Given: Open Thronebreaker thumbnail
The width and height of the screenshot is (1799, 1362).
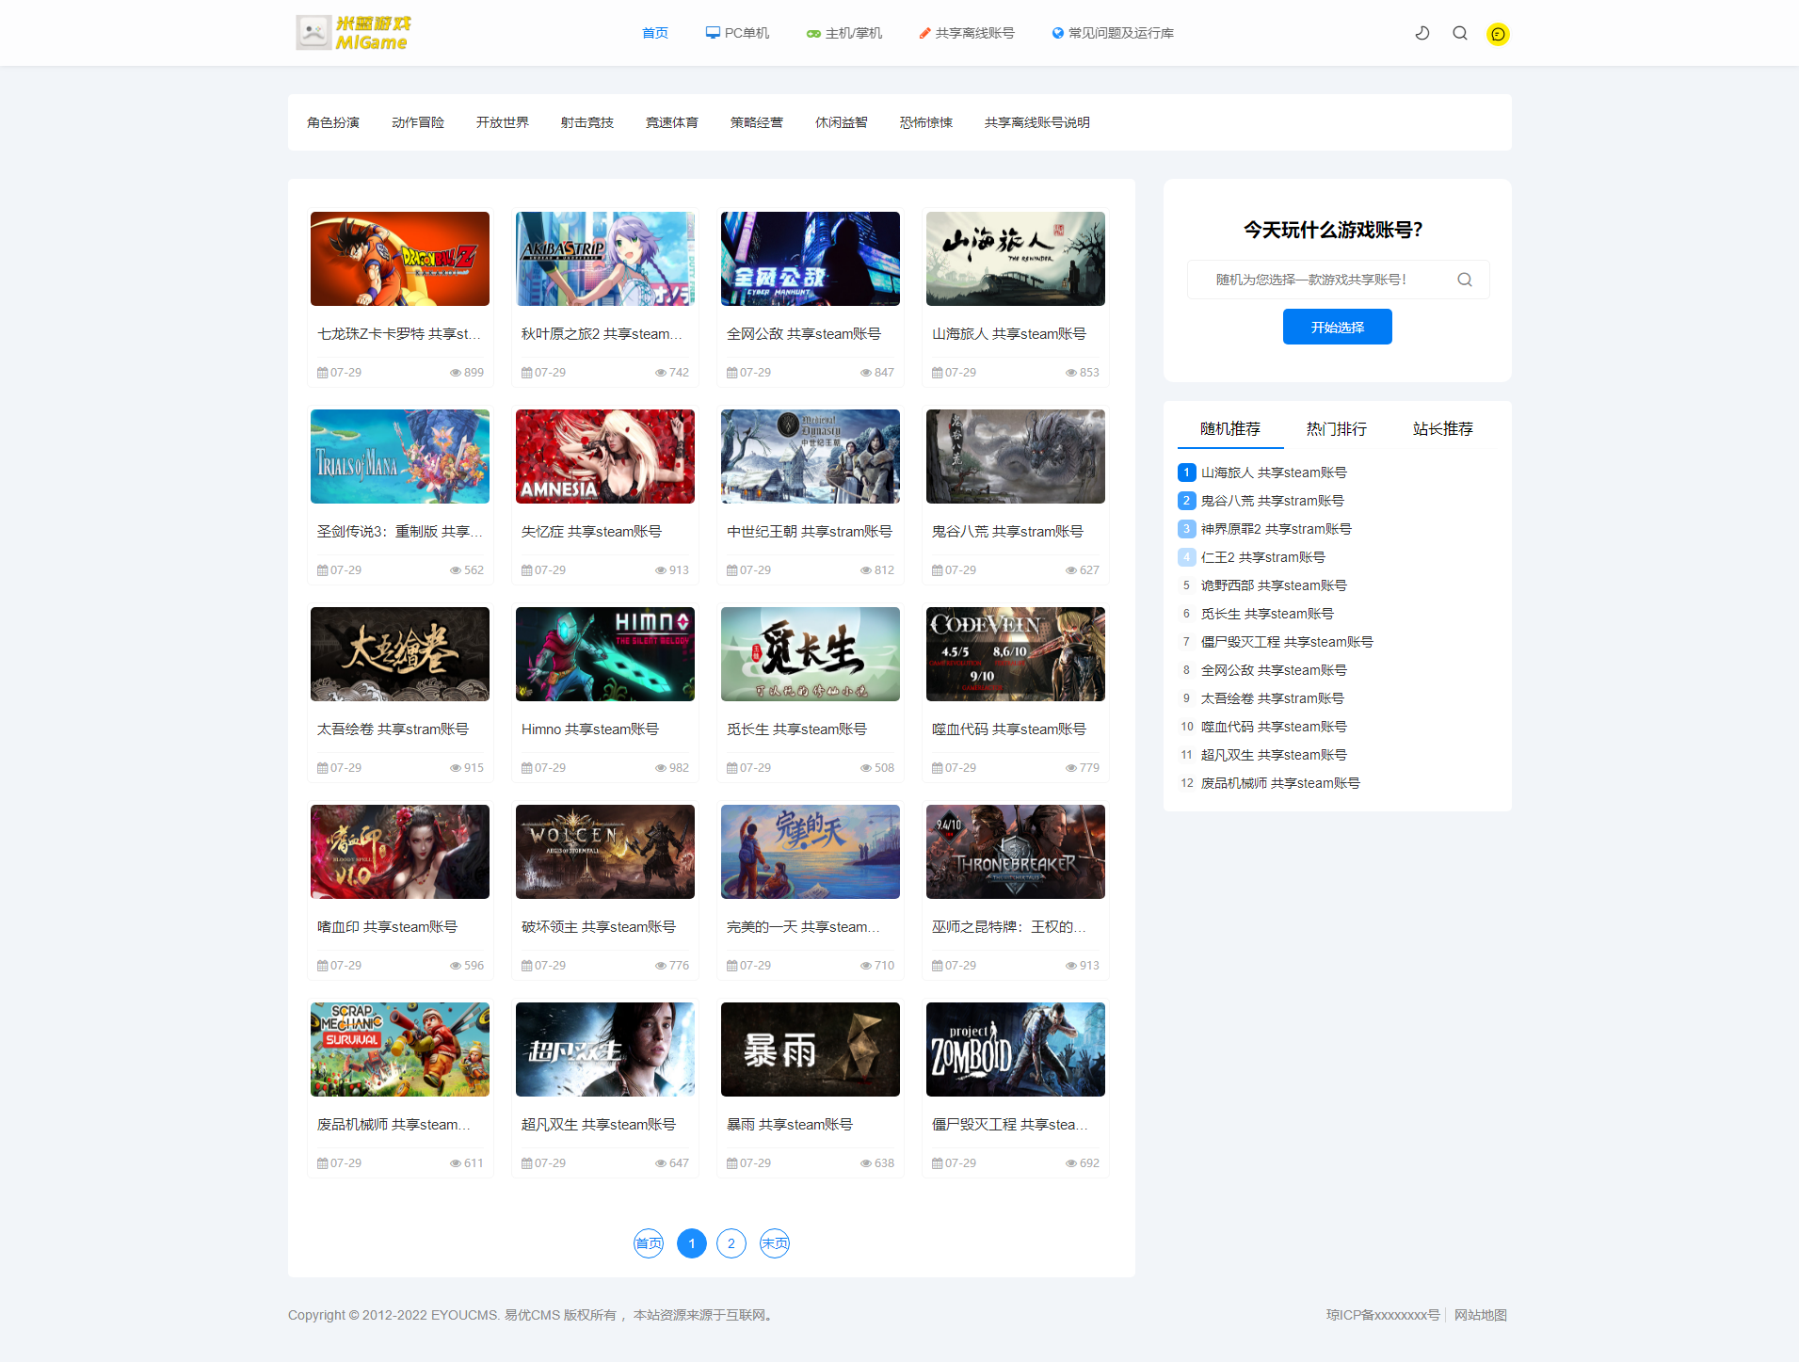Looking at the screenshot, I should [1016, 852].
